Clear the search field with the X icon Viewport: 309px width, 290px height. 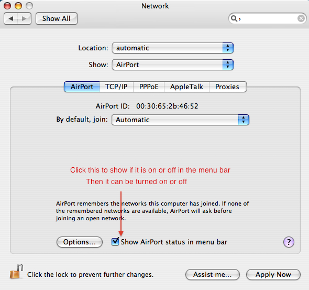pos(301,18)
